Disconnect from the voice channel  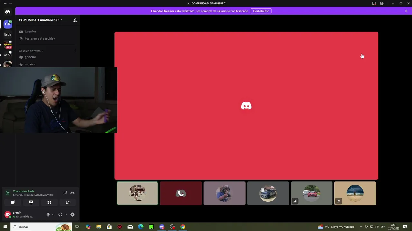click(x=72, y=193)
